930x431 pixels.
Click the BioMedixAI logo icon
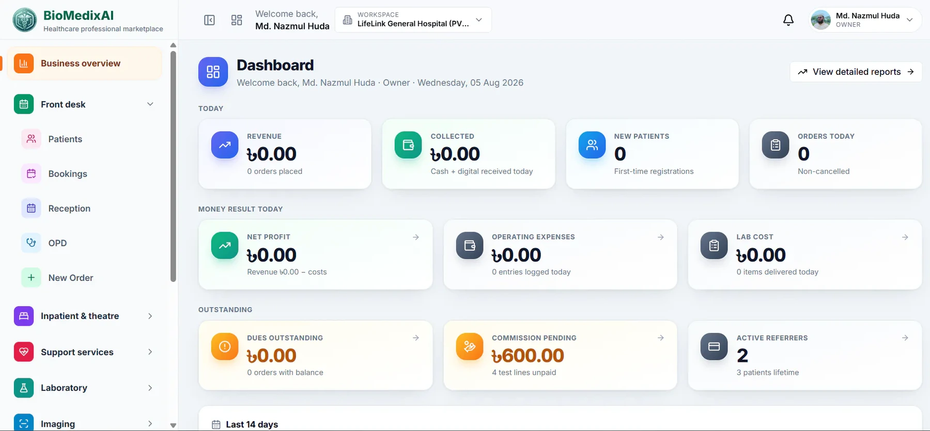(x=24, y=21)
